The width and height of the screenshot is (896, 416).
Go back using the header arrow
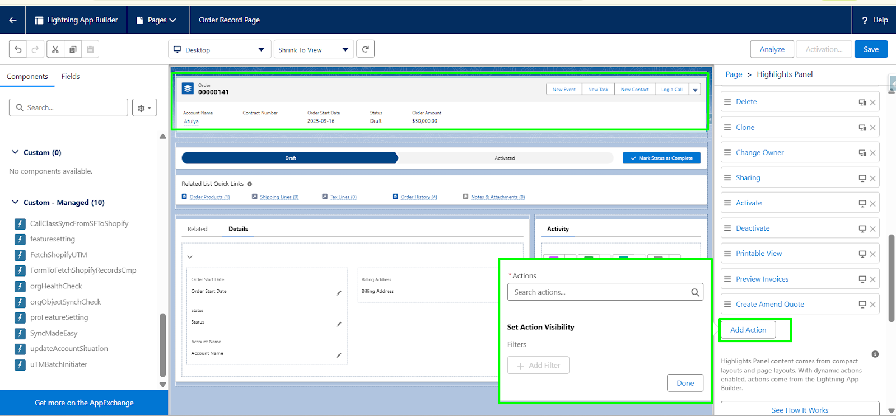pos(13,20)
